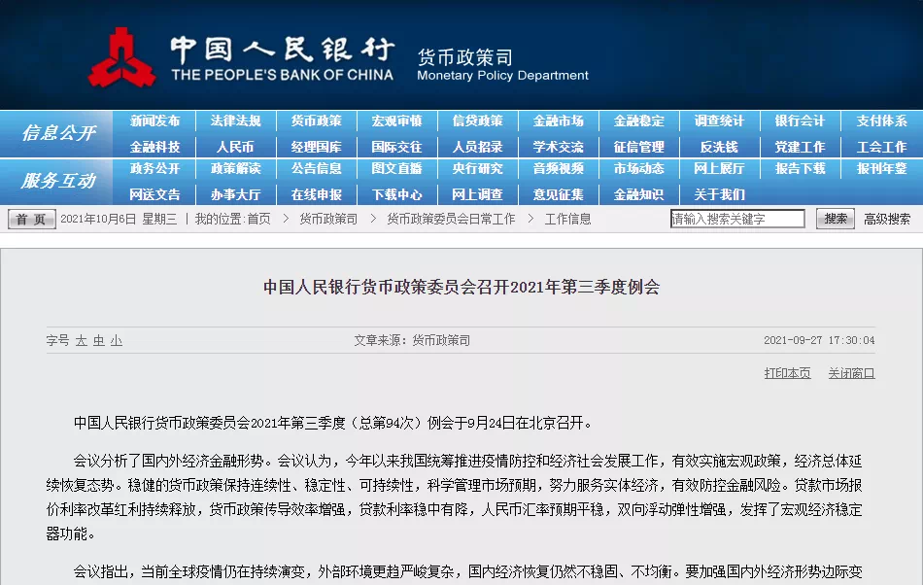Visit 网送文告 page
This screenshot has width=923, height=585.
coord(154,194)
